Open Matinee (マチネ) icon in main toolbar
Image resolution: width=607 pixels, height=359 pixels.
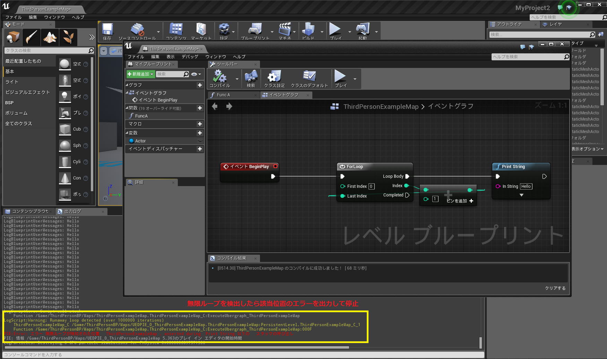pyautogui.click(x=285, y=31)
